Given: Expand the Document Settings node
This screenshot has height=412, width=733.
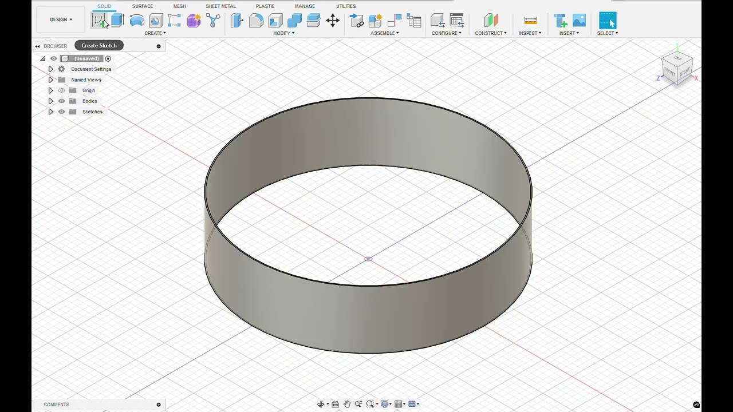Looking at the screenshot, I should [50, 69].
